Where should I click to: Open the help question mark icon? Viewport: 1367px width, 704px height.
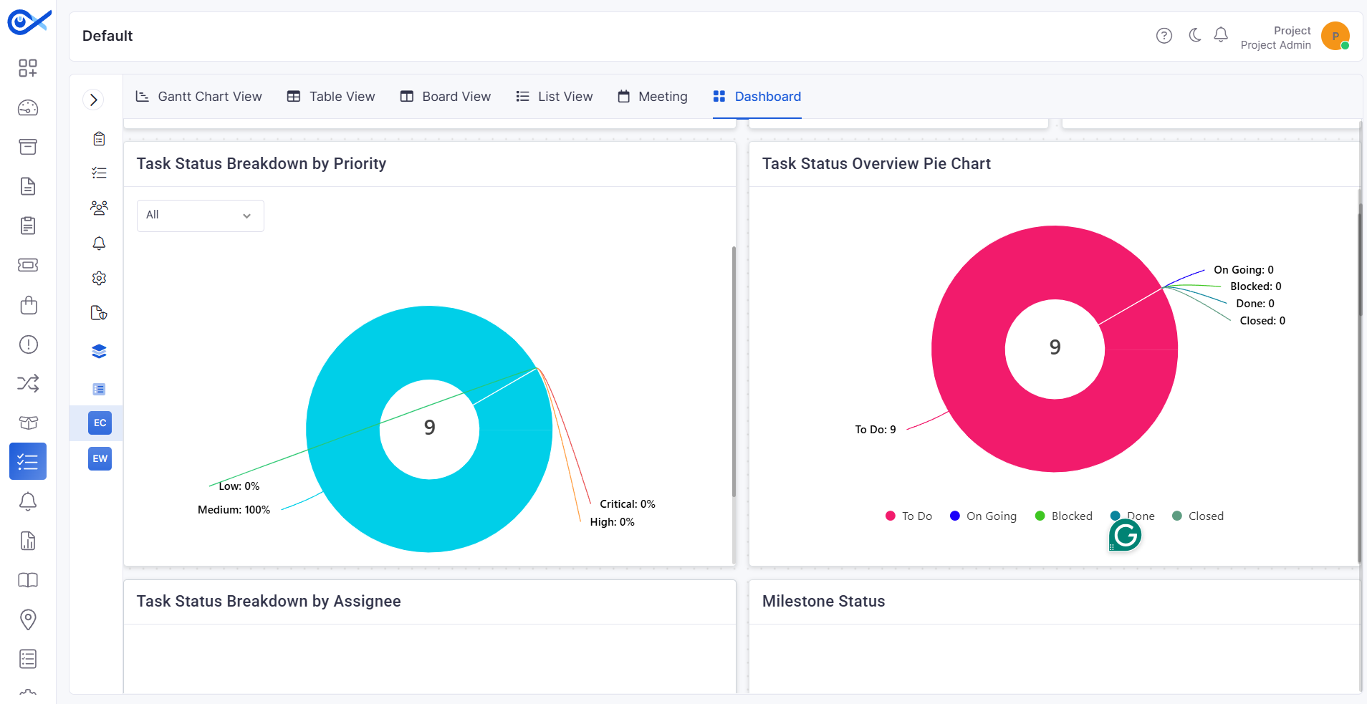point(1164,36)
